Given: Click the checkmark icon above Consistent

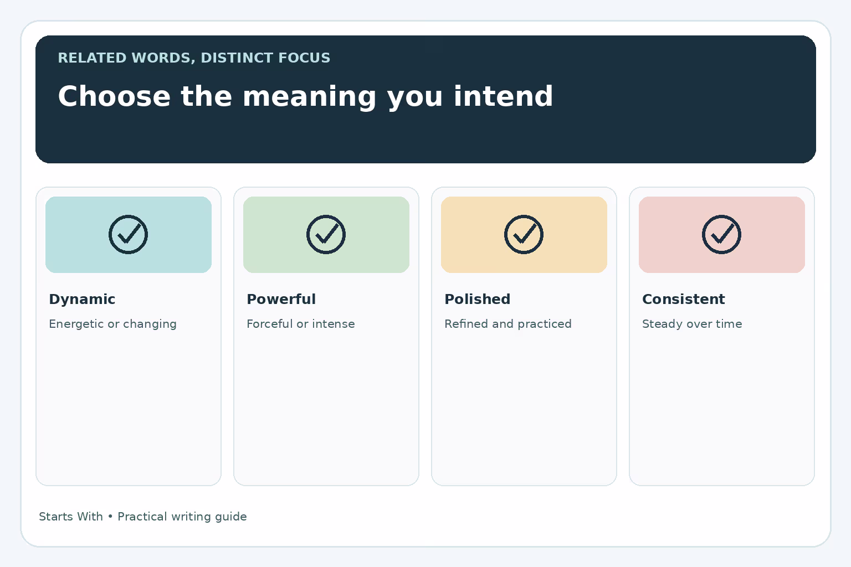Looking at the screenshot, I should coord(721,234).
